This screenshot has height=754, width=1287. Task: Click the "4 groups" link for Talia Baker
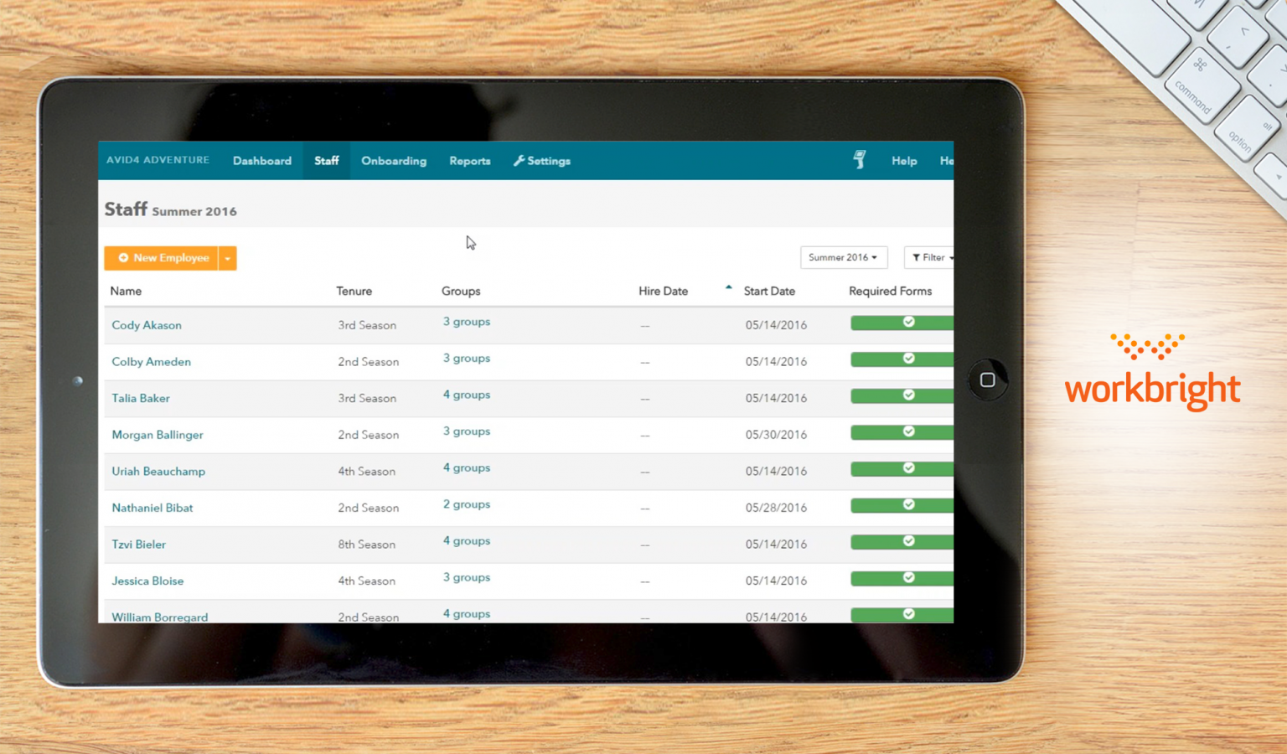tap(466, 395)
